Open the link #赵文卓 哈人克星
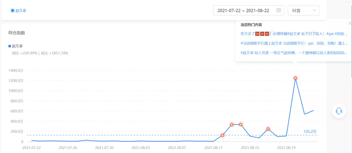This screenshot has height=153, width=352. tap(294, 53)
